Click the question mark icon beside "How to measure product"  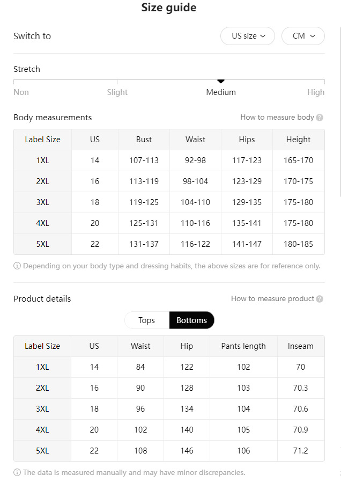[320, 299]
